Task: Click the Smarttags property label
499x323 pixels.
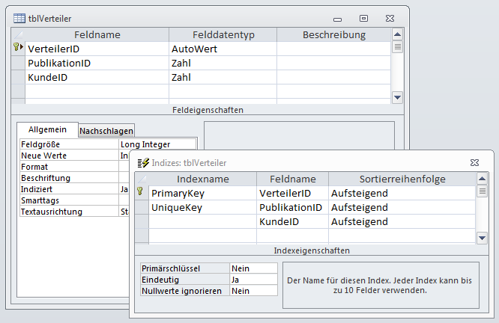Action: [69, 200]
